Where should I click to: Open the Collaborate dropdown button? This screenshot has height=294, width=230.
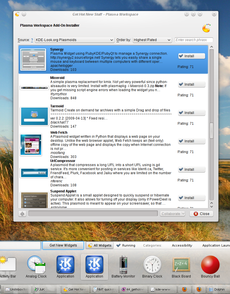[173, 214]
